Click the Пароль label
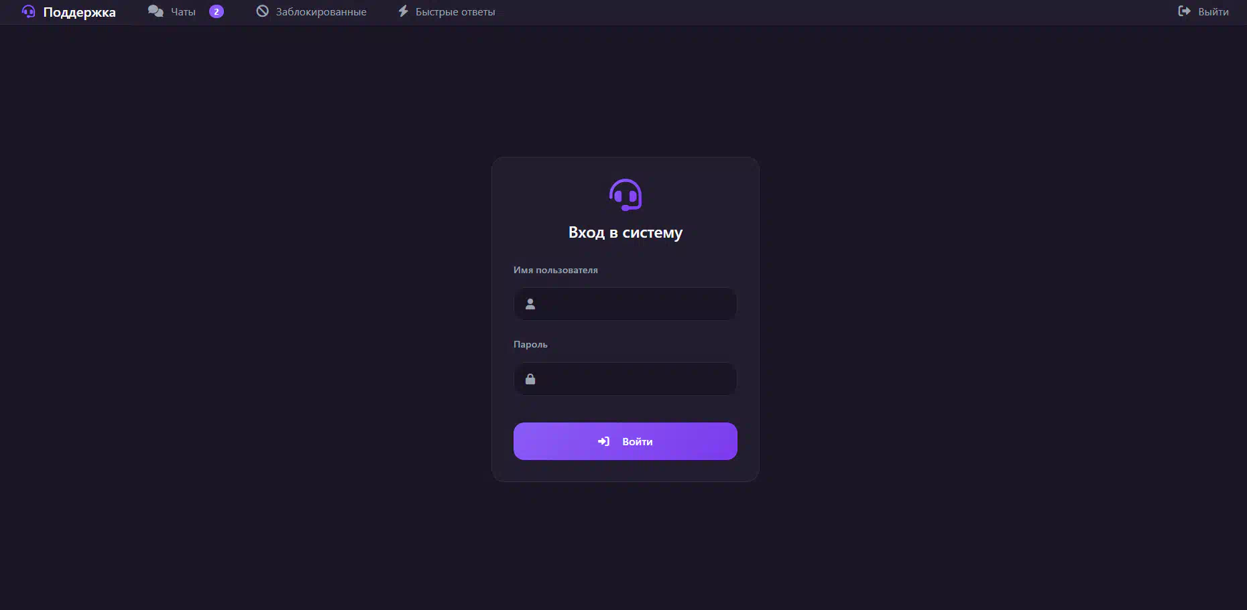This screenshot has height=610, width=1247. tap(530, 344)
